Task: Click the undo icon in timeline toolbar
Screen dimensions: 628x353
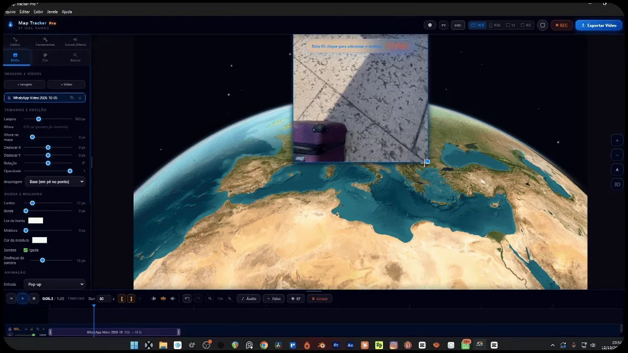Action: [187, 298]
